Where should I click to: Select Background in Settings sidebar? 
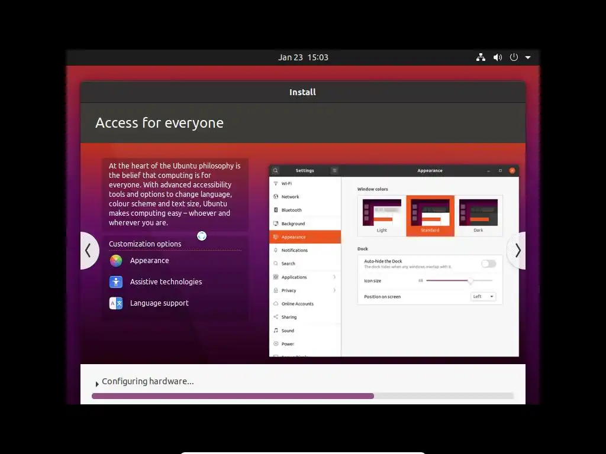point(305,223)
